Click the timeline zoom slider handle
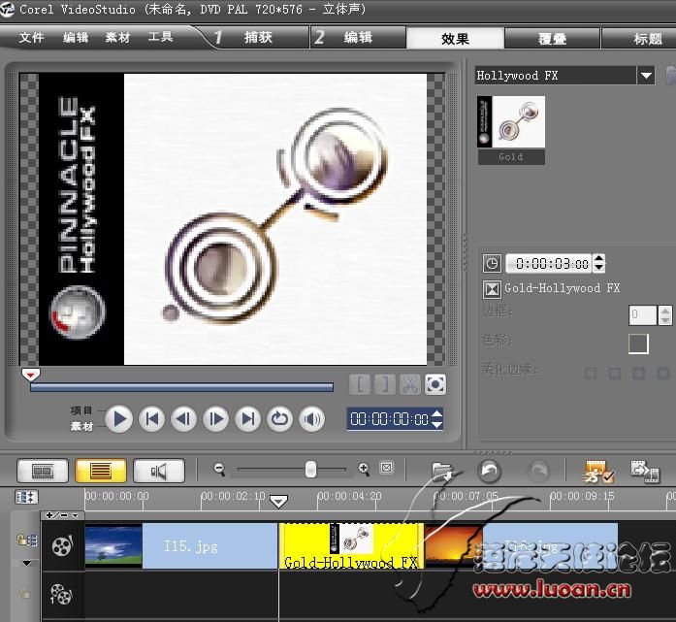 310,470
